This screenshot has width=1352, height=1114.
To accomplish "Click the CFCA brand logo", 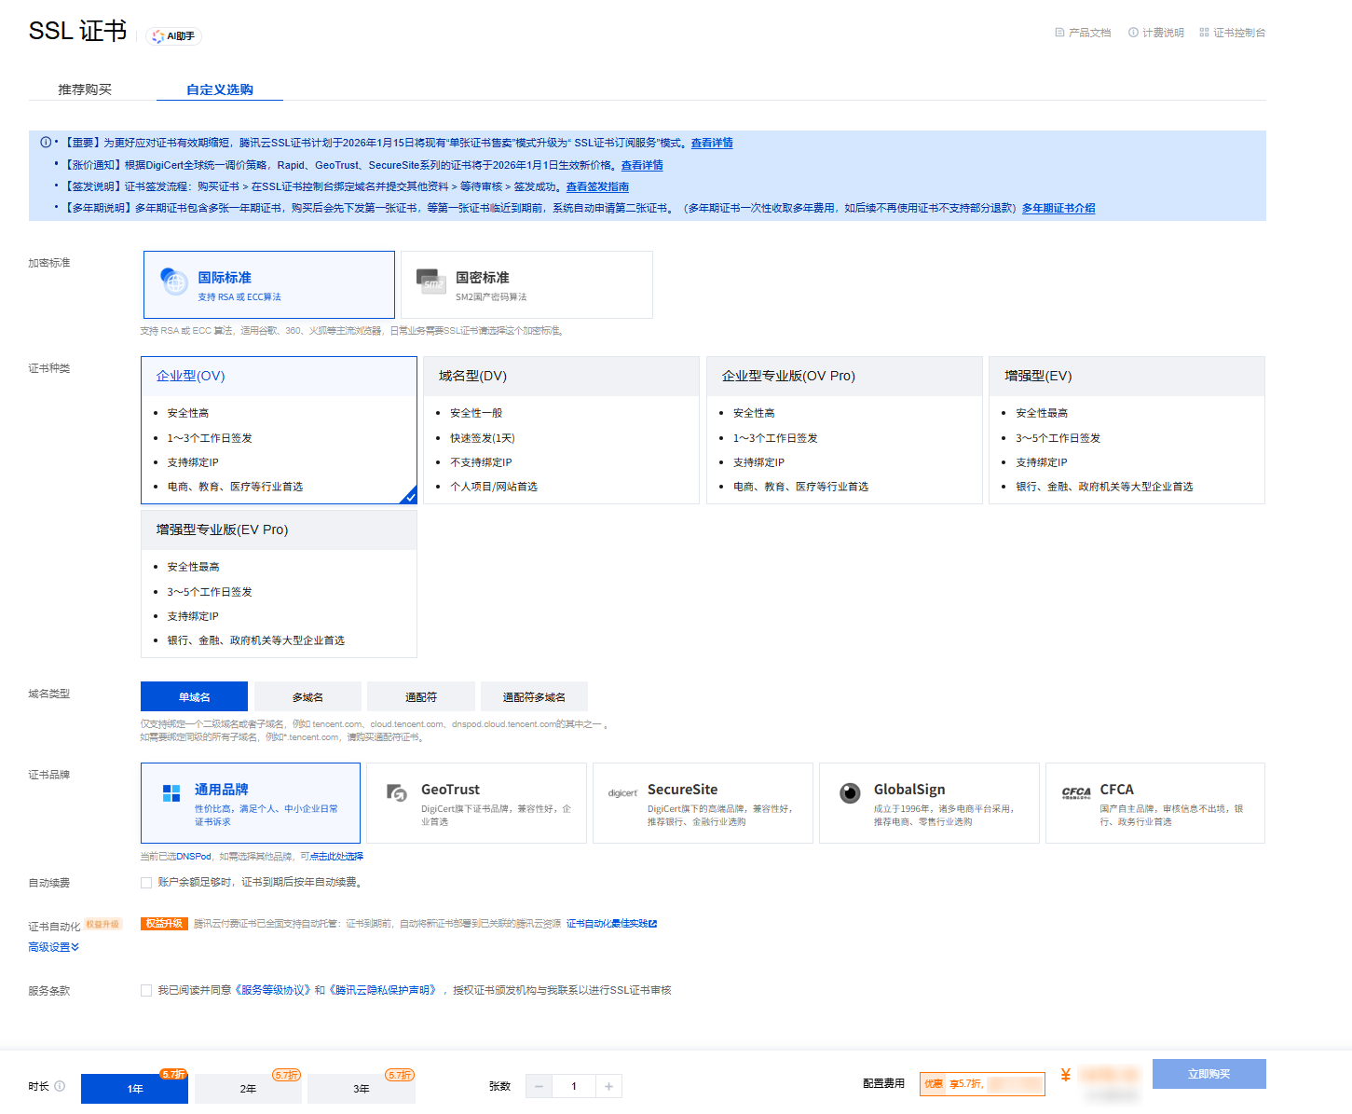I will 1076,792.
